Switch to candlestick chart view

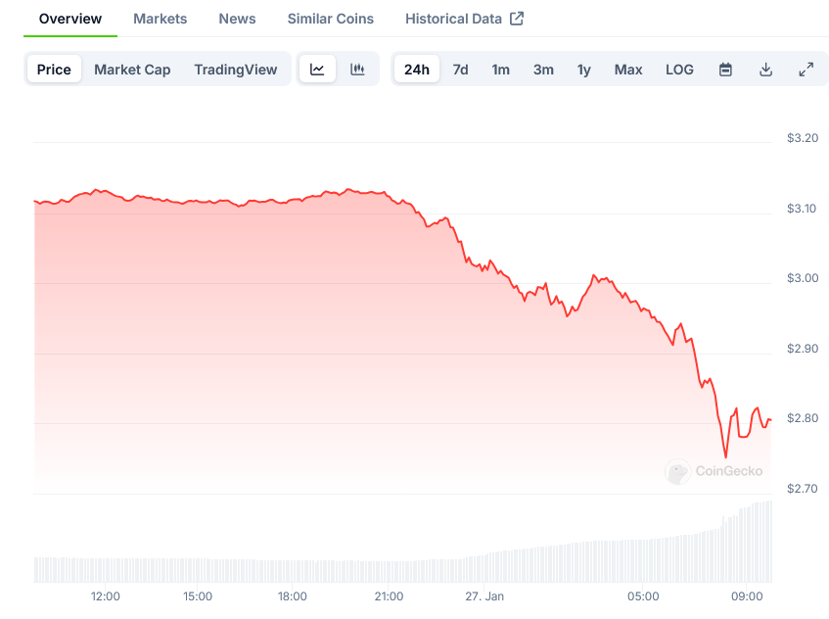point(357,70)
